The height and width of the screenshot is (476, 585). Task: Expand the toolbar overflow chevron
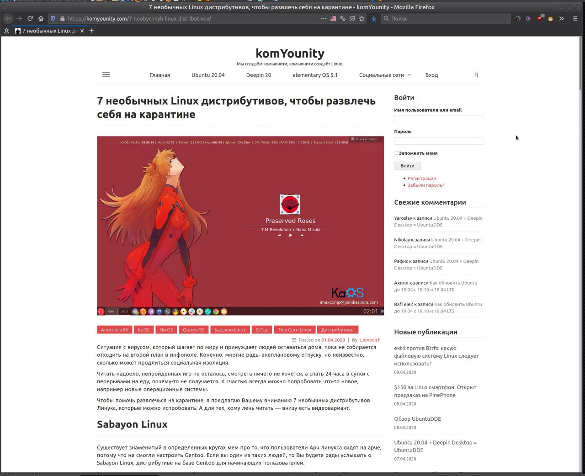click(562, 19)
